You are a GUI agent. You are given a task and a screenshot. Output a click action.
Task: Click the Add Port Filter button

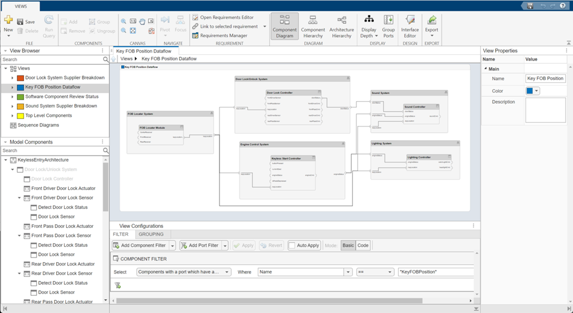click(x=199, y=245)
